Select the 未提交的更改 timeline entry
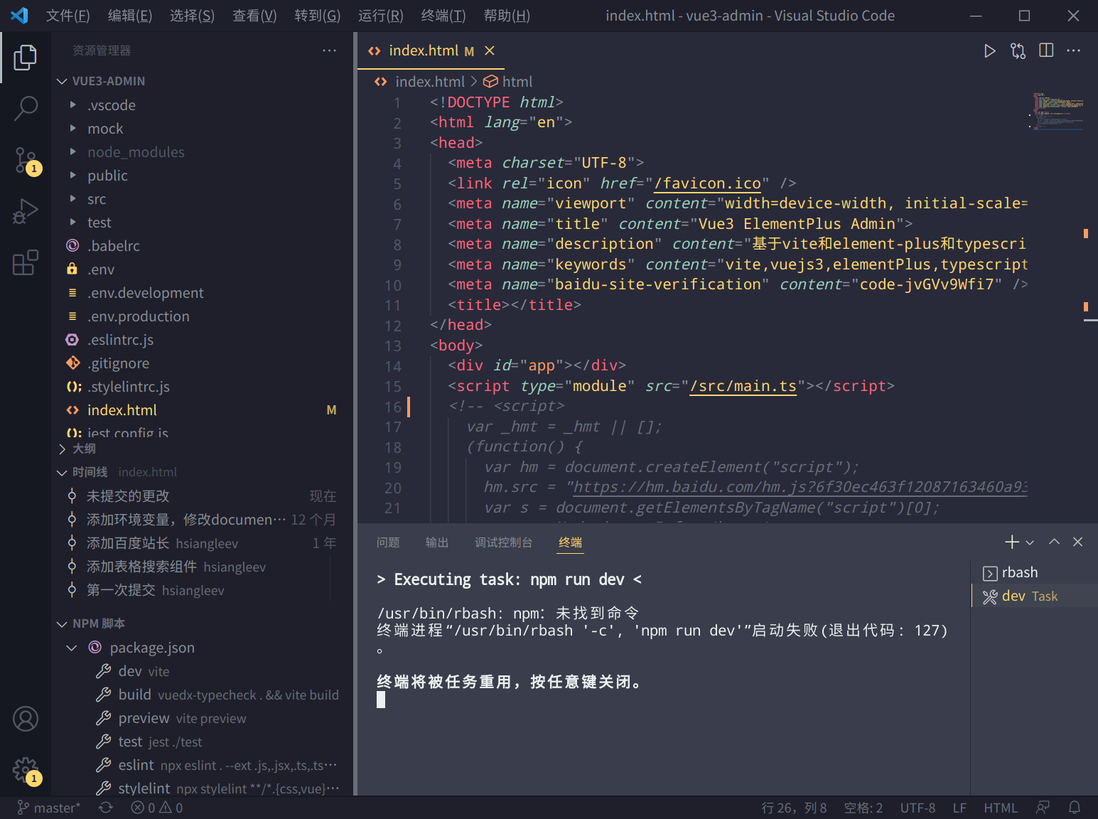This screenshot has width=1098, height=819. 203,496
